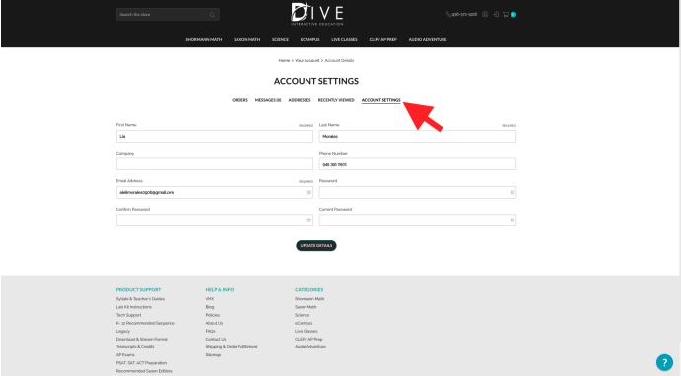Click the autofill icon in Current Password field
Image resolution: width=681 pixels, height=376 pixels.
pos(512,219)
